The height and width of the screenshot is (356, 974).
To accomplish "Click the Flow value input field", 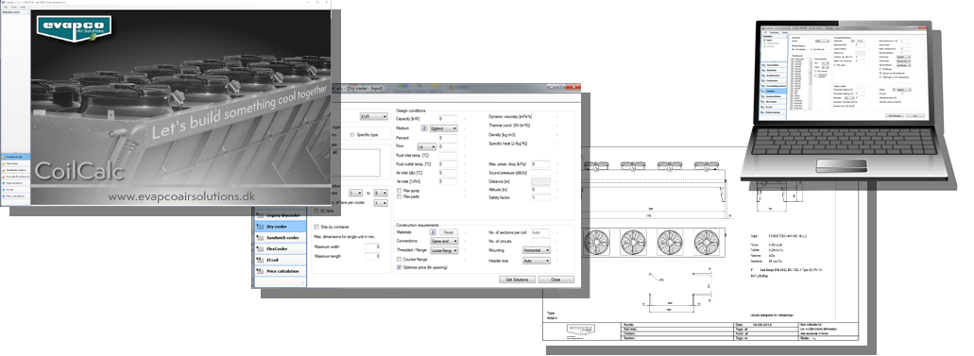I will pos(448,146).
